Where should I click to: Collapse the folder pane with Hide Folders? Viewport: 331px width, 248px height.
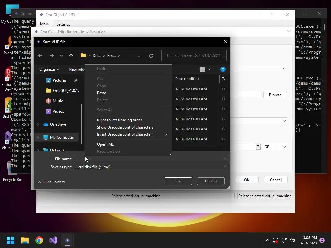click(x=51, y=182)
